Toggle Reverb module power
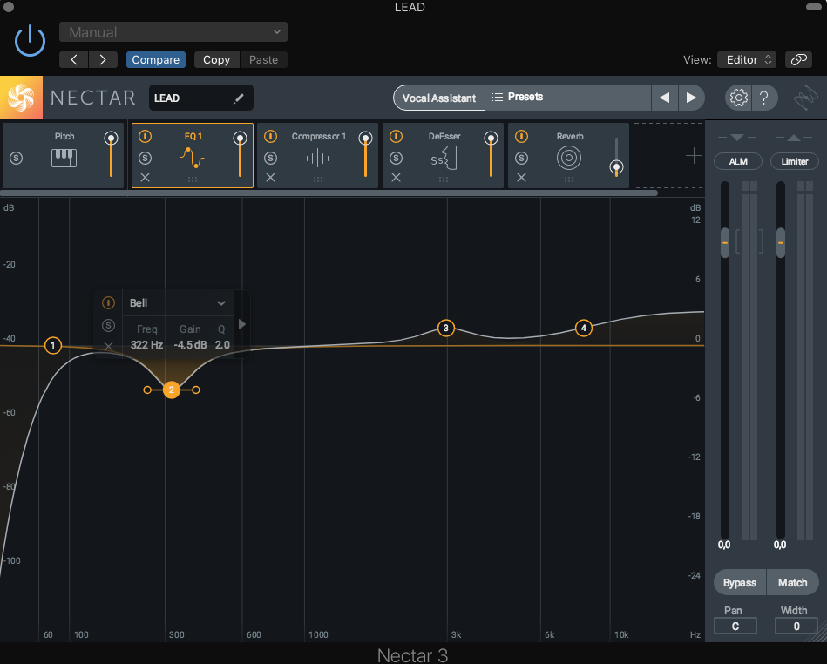 coord(522,137)
